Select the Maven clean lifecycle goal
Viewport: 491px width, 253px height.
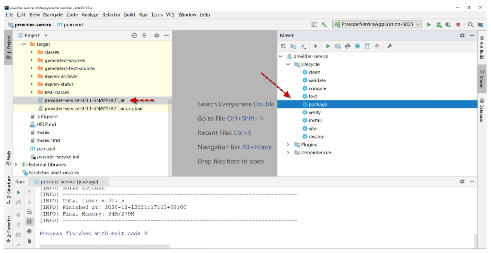click(314, 72)
